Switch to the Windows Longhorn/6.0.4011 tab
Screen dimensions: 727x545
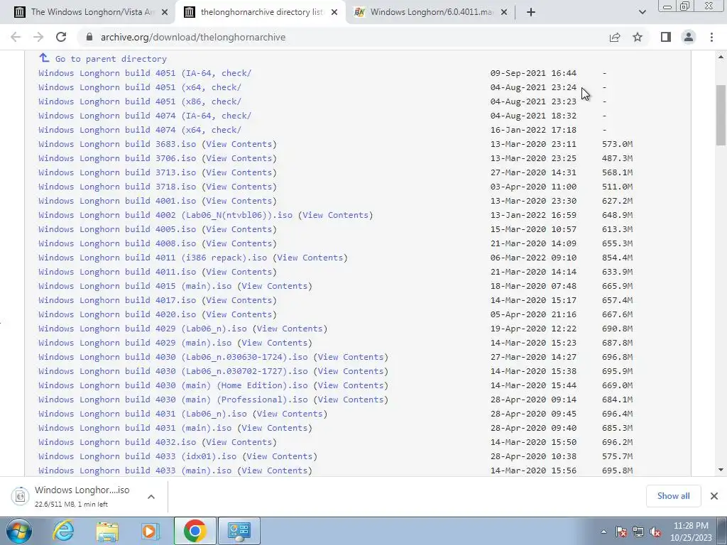pos(431,12)
